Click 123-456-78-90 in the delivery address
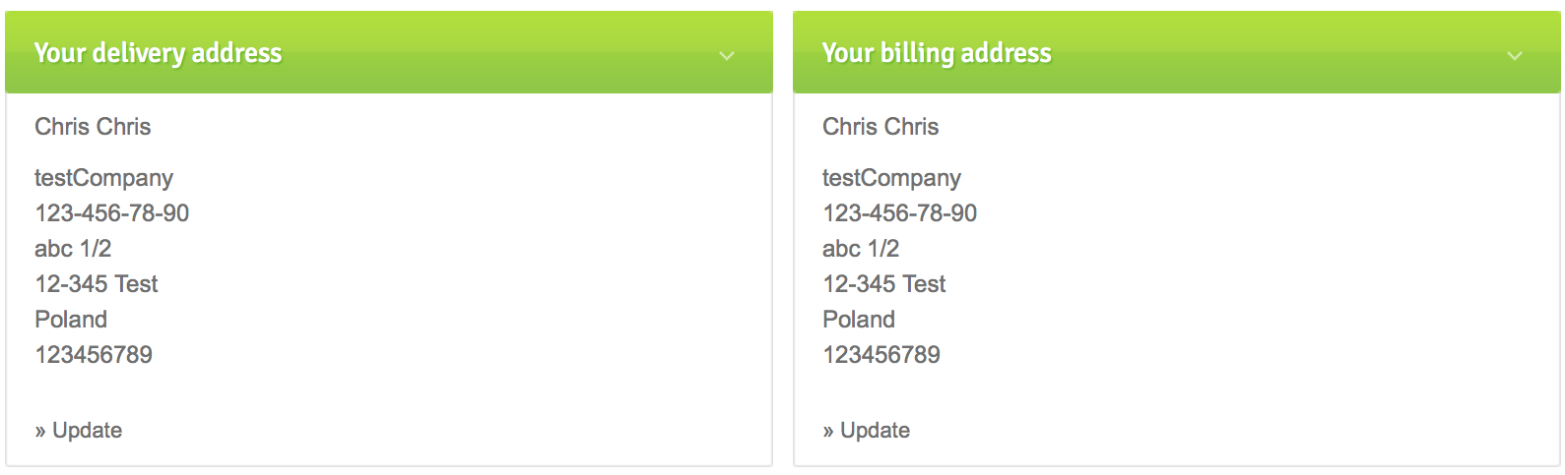This screenshot has width=1565, height=475. (111, 213)
